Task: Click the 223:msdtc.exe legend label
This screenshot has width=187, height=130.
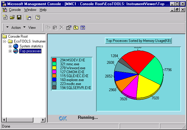Action: [x=71, y=84]
